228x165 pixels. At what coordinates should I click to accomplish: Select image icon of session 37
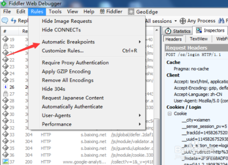click(5, 161)
